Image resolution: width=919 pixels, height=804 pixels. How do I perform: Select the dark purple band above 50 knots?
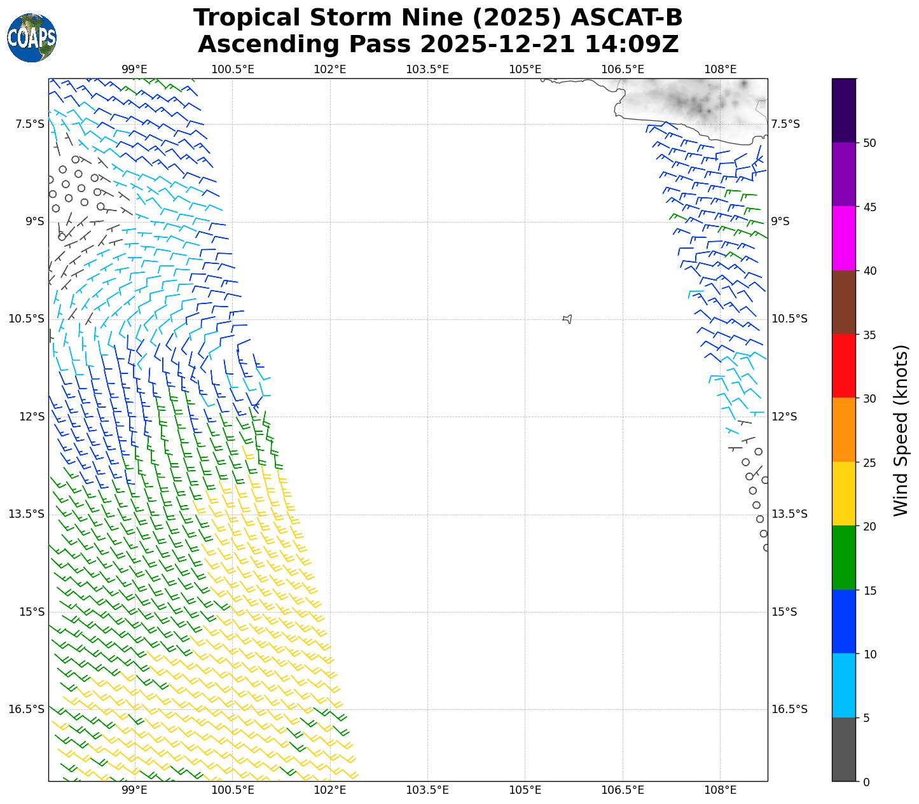[x=844, y=110]
